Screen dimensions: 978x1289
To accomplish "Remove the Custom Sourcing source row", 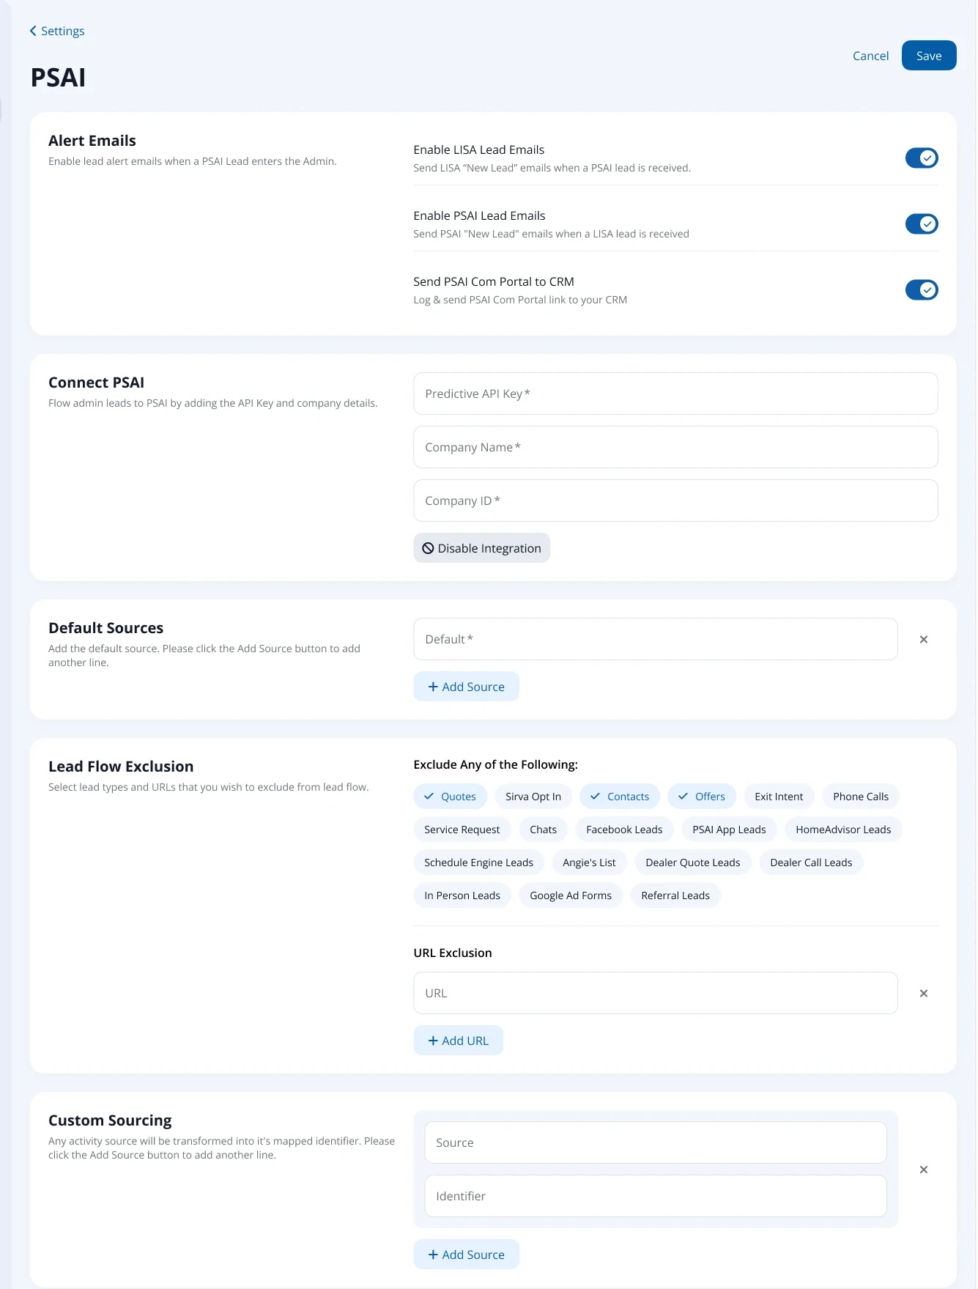I will 923,1170.
